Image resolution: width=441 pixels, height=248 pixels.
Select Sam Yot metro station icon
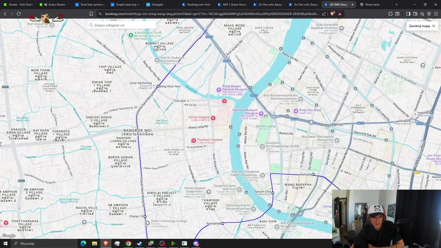313,174
